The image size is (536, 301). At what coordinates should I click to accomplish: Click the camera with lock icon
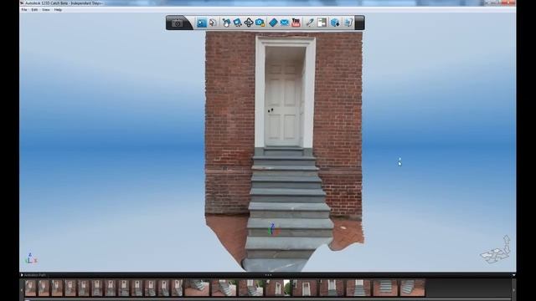[x=260, y=23]
